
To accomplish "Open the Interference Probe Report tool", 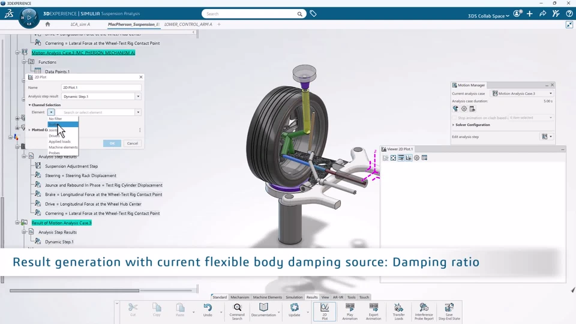I will pyautogui.click(x=424, y=311).
